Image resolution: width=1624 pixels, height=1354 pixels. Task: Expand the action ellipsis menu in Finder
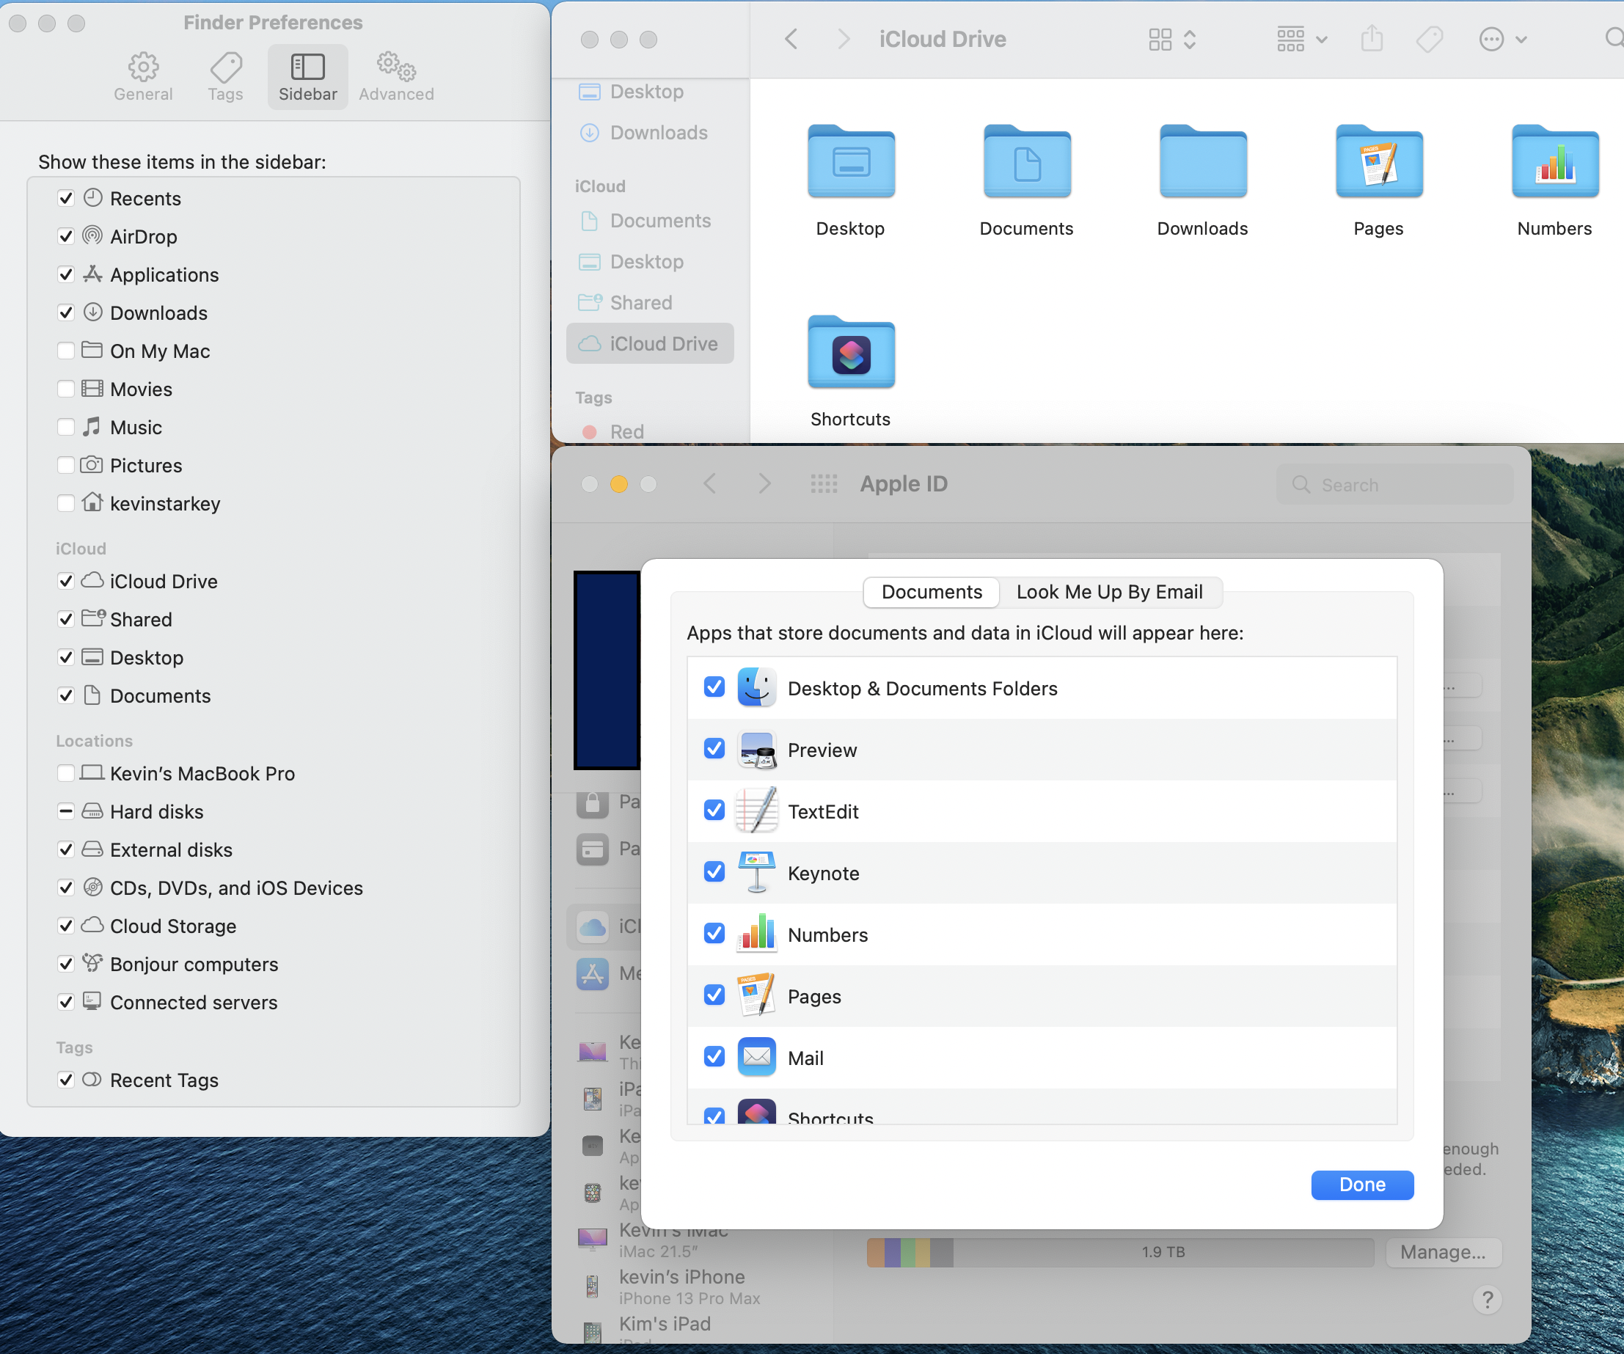(1502, 39)
